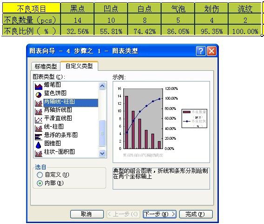Viewport: 264px width, 224px height.
Task: Click the cell with value 10
Action: click(111, 19)
